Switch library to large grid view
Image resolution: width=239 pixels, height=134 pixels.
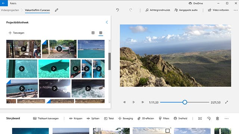coord(93,33)
